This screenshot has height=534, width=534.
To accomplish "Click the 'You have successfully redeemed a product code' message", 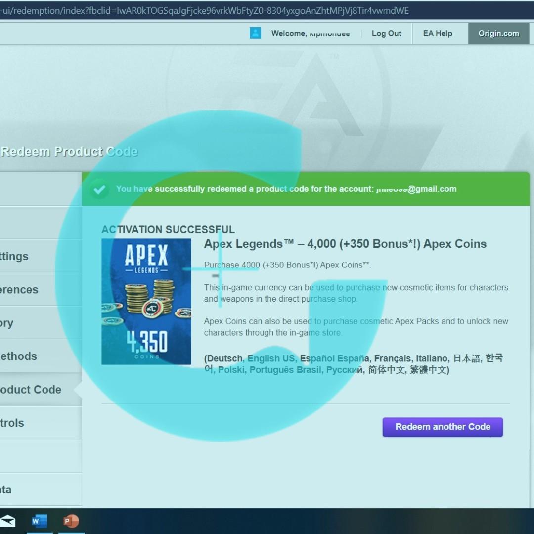I will pos(286,189).
